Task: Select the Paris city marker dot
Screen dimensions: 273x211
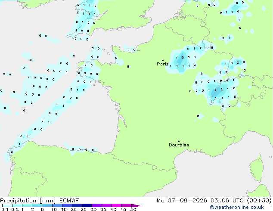Action: tap(163, 60)
